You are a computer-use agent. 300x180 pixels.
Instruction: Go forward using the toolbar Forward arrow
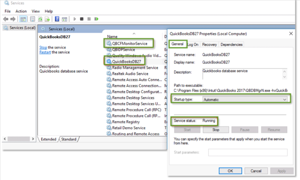click(13, 19)
